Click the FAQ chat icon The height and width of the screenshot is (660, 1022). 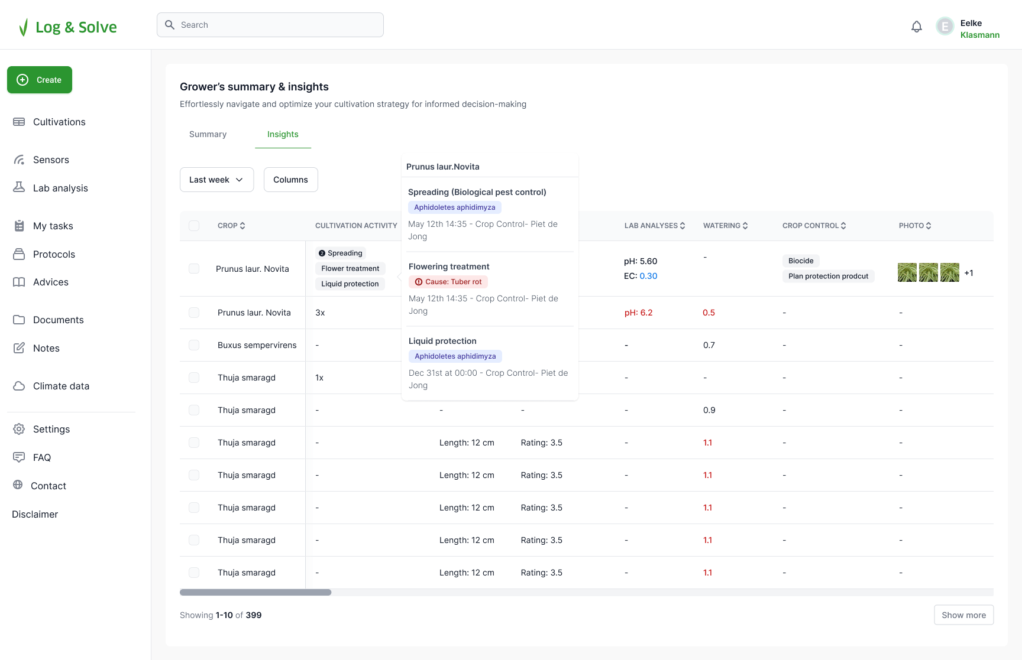coord(19,457)
